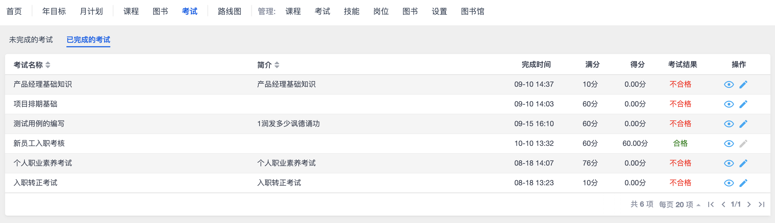
Task: Go to the 年目标 page
Action: click(54, 12)
